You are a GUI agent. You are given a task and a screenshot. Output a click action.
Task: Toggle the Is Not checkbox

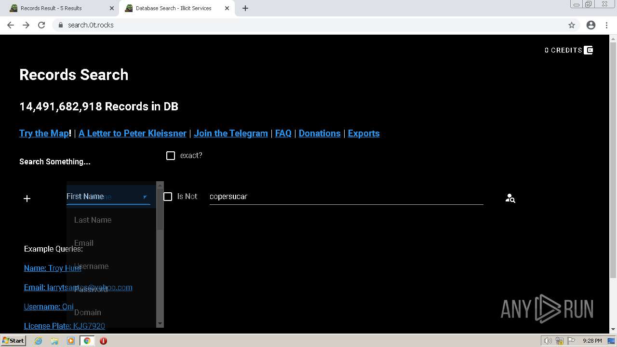tap(168, 197)
